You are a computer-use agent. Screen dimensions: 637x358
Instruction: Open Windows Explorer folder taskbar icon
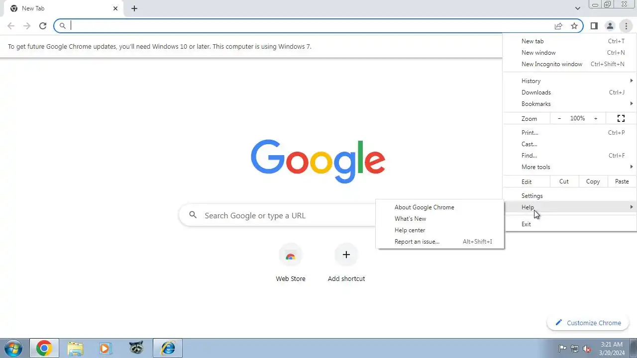[x=75, y=348]
